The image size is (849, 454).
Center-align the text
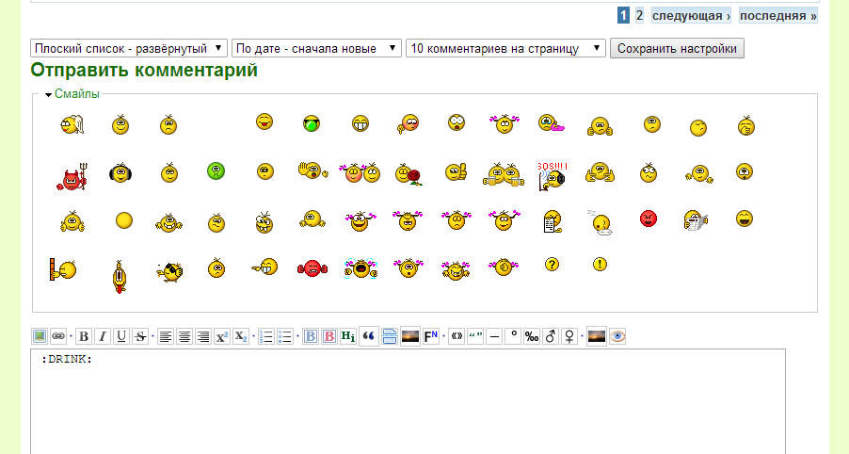(x=184, y=336)
